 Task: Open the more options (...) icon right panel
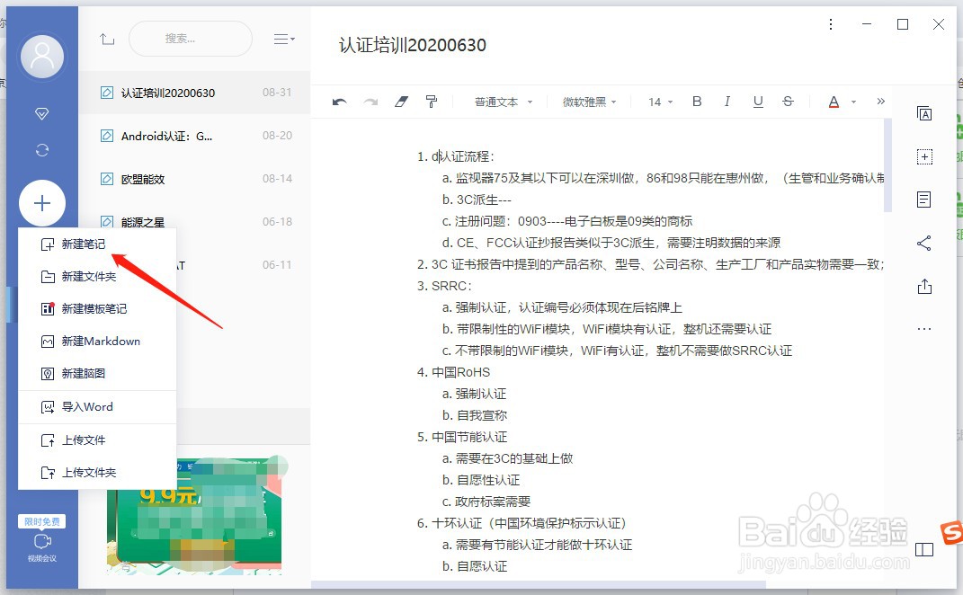924,328
